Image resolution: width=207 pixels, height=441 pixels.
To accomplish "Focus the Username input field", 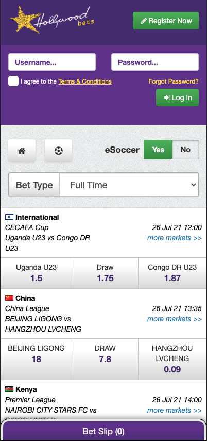I will click(52, 62).
